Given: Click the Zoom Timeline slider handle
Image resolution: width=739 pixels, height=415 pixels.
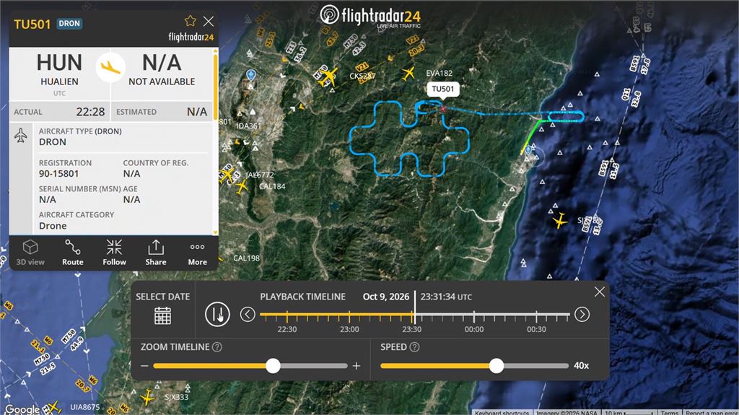Looking at the screenshot, I should 273,365.
